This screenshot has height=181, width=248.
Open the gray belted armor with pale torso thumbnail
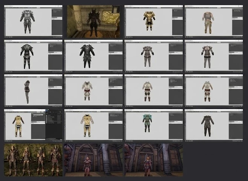coord(214,56)
